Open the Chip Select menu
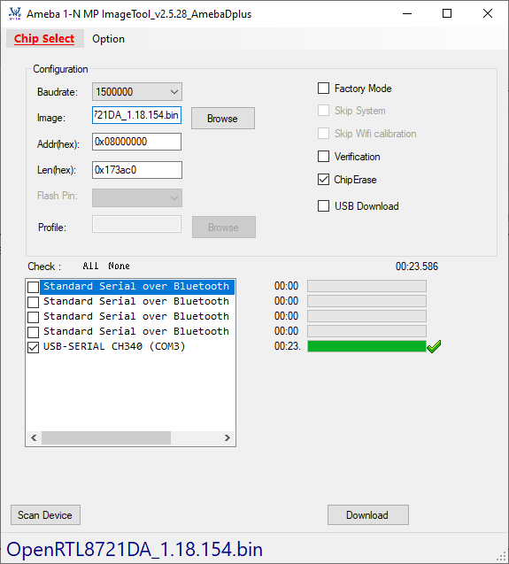 pos(44,38)
